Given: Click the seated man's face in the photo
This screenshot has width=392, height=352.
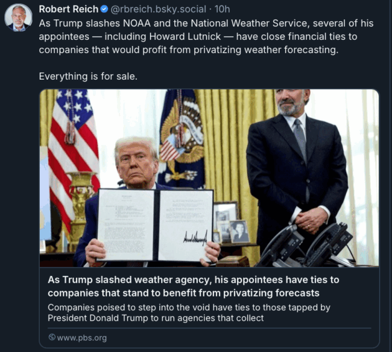Looking at the screenshot, I should [x=136, y=164].
